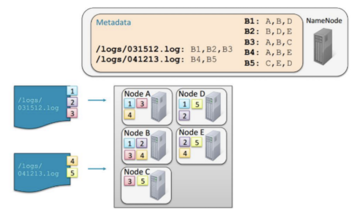Click the B3: A,B,C mapping row

tap(268, 42)
